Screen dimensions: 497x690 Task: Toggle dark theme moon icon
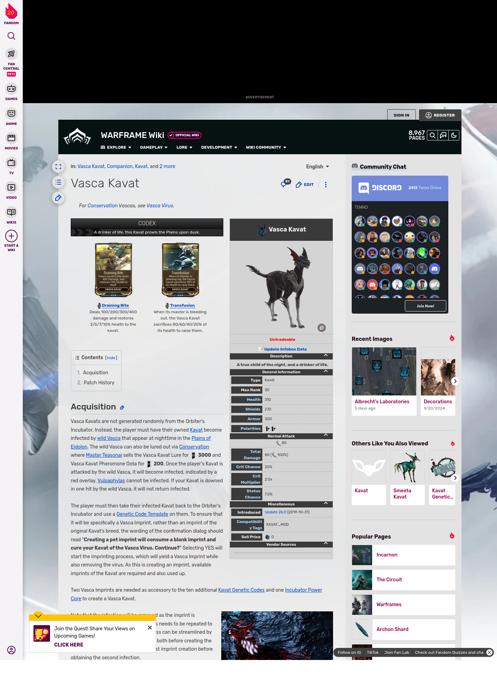coord(454,135)
